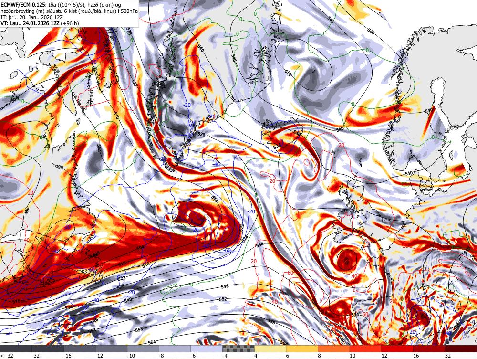Click the pale yellow swatch labeled 4
This screenshot has width=477, height=359.
tap(270, 349)
